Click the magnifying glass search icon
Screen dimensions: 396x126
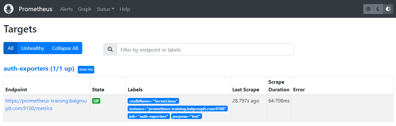[110, 49]
